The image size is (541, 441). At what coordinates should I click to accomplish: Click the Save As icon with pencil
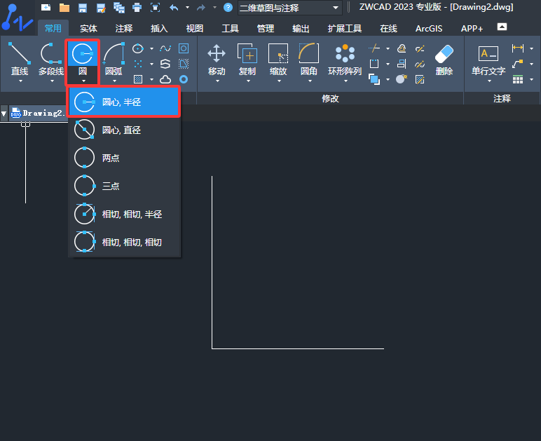pyautogui.click(x=101, y=8)
